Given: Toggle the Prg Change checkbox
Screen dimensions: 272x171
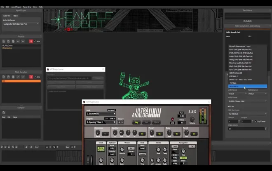Looking at the screenshot, I should [x=256, y=121].
